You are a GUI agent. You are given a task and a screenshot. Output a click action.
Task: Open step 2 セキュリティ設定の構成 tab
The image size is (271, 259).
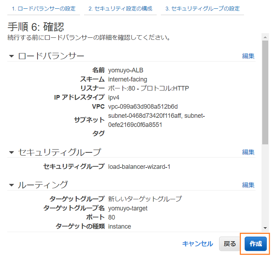[x=120, y=9]
